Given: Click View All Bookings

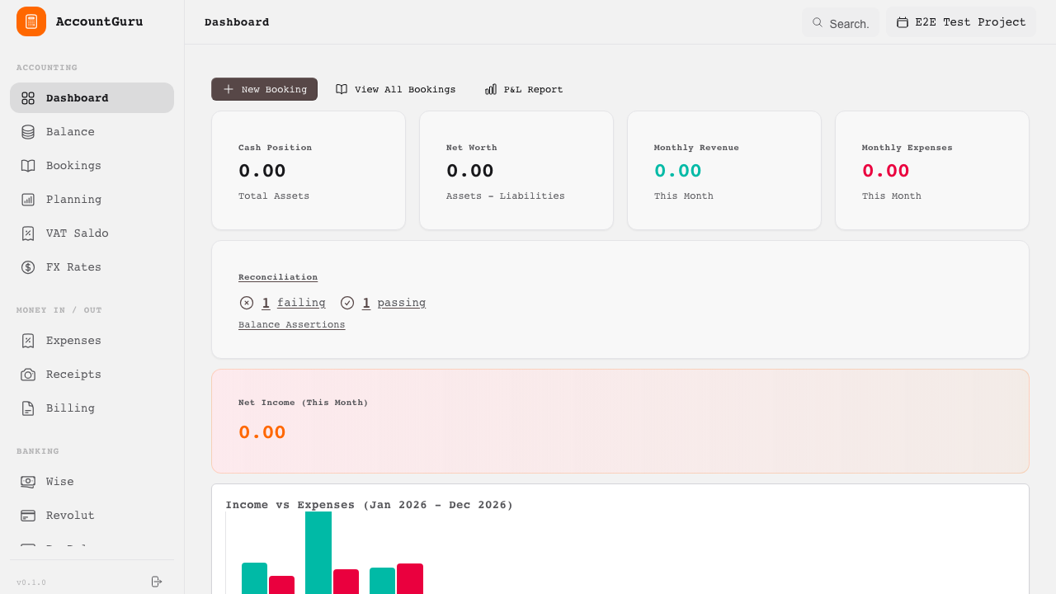Looking at the screenshot, I should click(396, 89).
